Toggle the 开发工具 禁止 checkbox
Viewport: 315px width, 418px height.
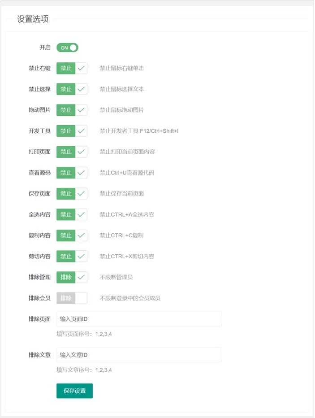click(x=72, y=131)
